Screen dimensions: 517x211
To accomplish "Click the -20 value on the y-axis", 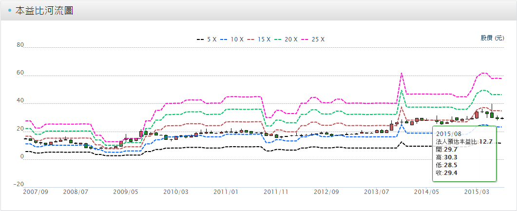I will pos(19,184).
